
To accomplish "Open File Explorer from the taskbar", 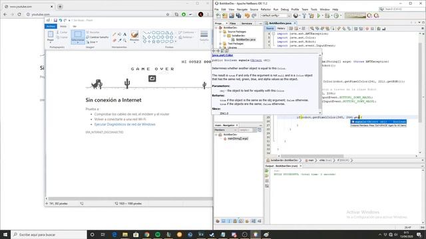I will pos(125,234).
